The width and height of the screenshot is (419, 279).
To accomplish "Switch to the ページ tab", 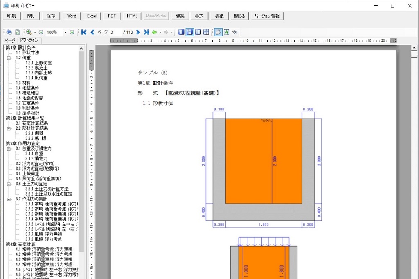I will [x=10, y=40].
